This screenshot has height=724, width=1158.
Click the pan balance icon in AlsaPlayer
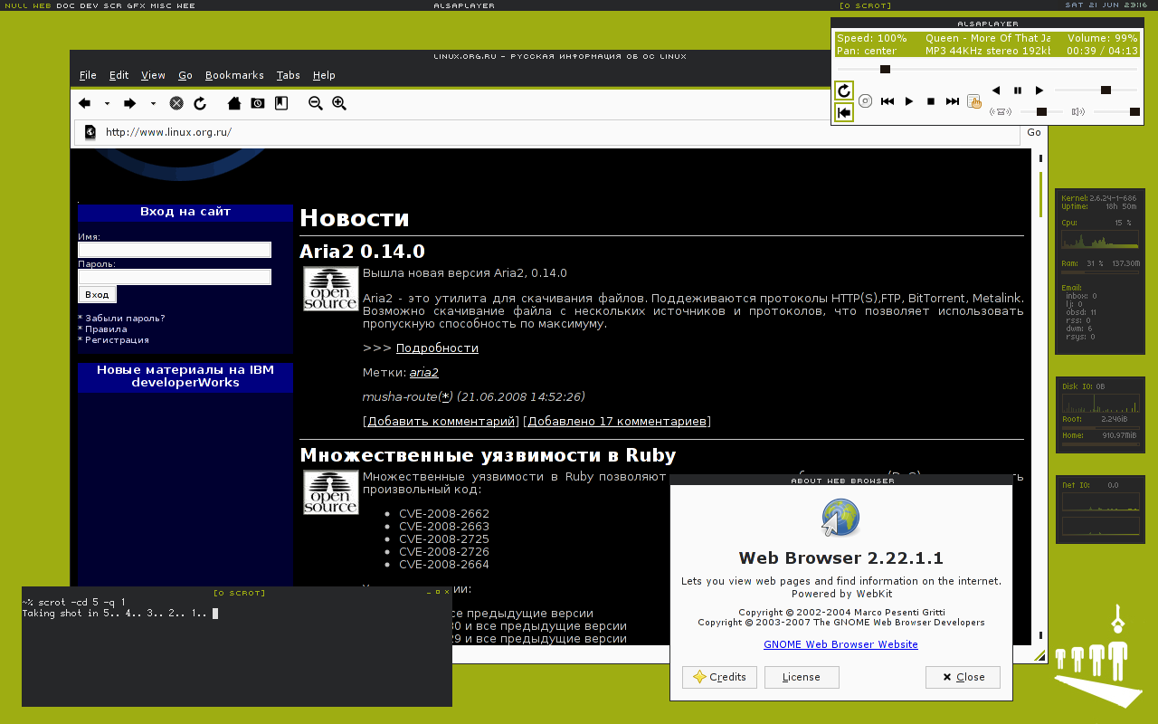1001,112
